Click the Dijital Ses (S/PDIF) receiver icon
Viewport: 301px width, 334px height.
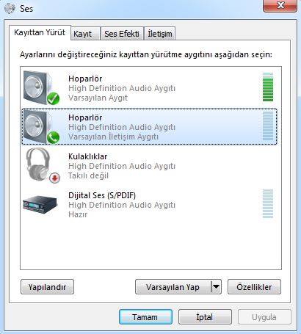click(x=40, y=204)
